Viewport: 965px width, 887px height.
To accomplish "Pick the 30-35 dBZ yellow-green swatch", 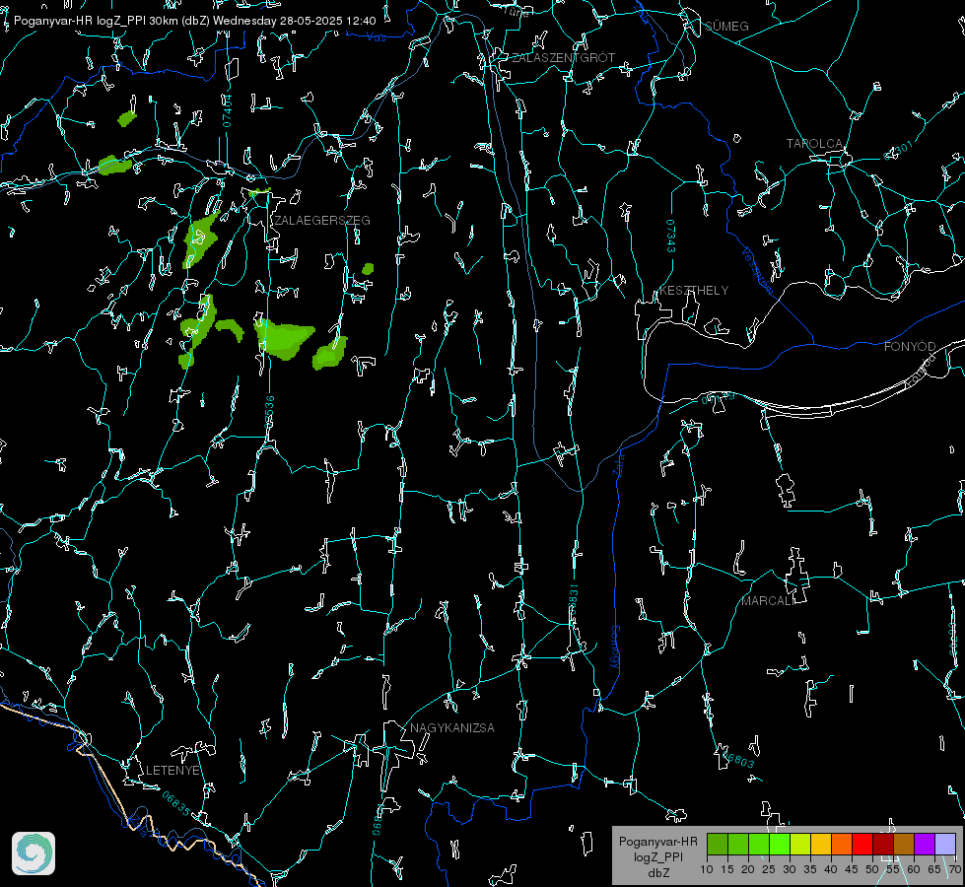I will click(x=800, y=844).
